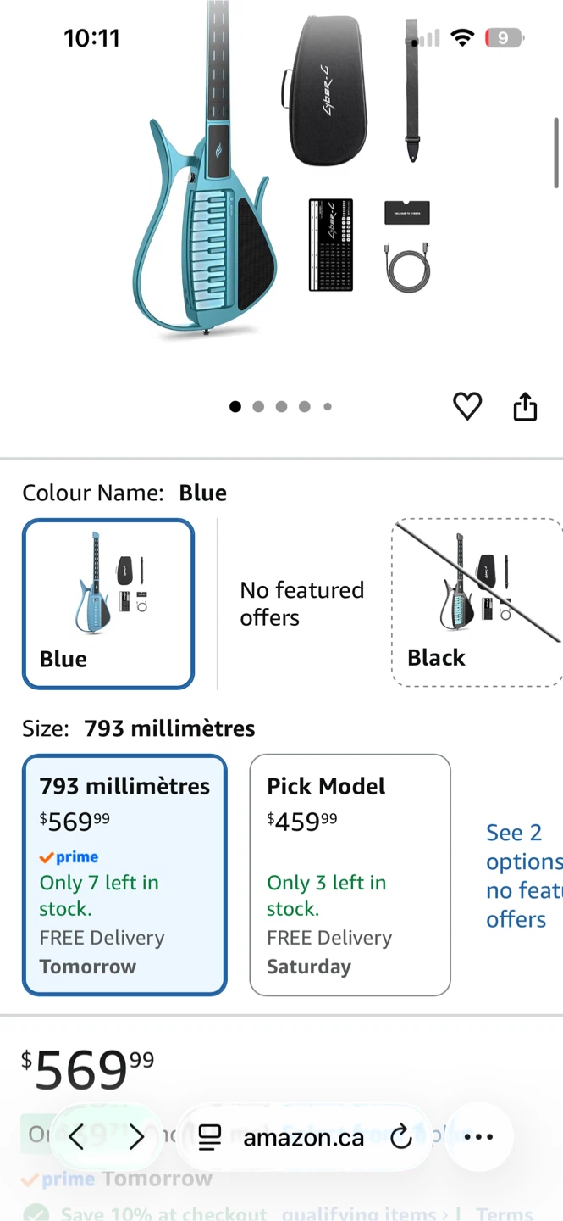Select the unavailable Black colour option
The width and height of the screenshot is (563, 1221).
[477, 602]
